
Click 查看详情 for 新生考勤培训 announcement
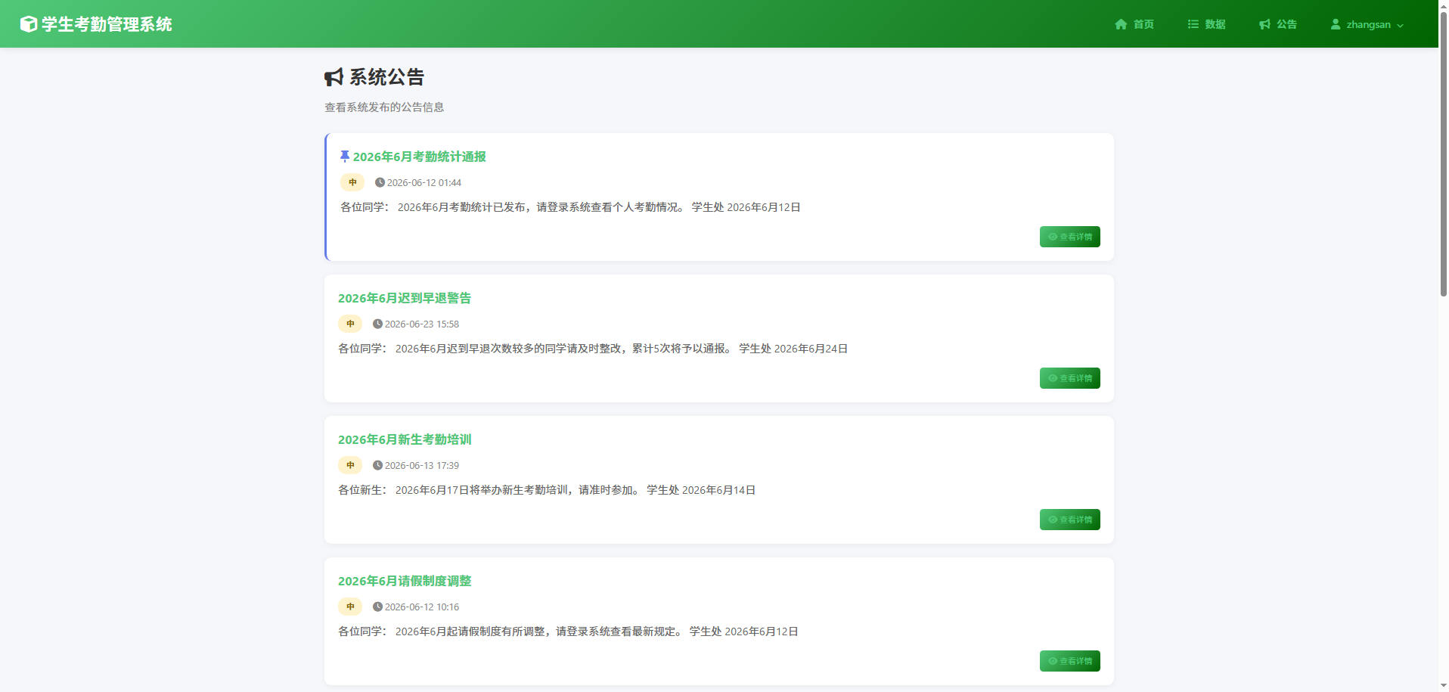[1070, 520]
